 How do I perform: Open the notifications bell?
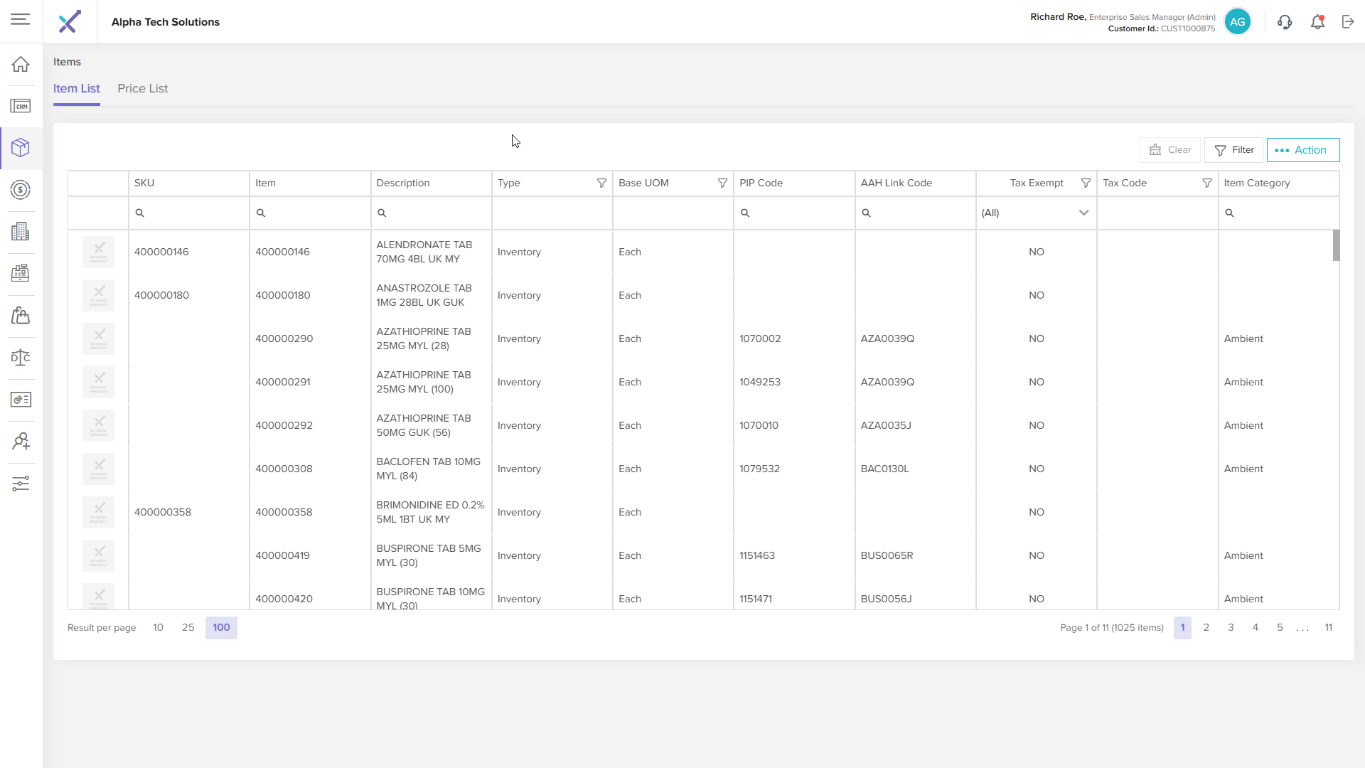coord(1317,21)
